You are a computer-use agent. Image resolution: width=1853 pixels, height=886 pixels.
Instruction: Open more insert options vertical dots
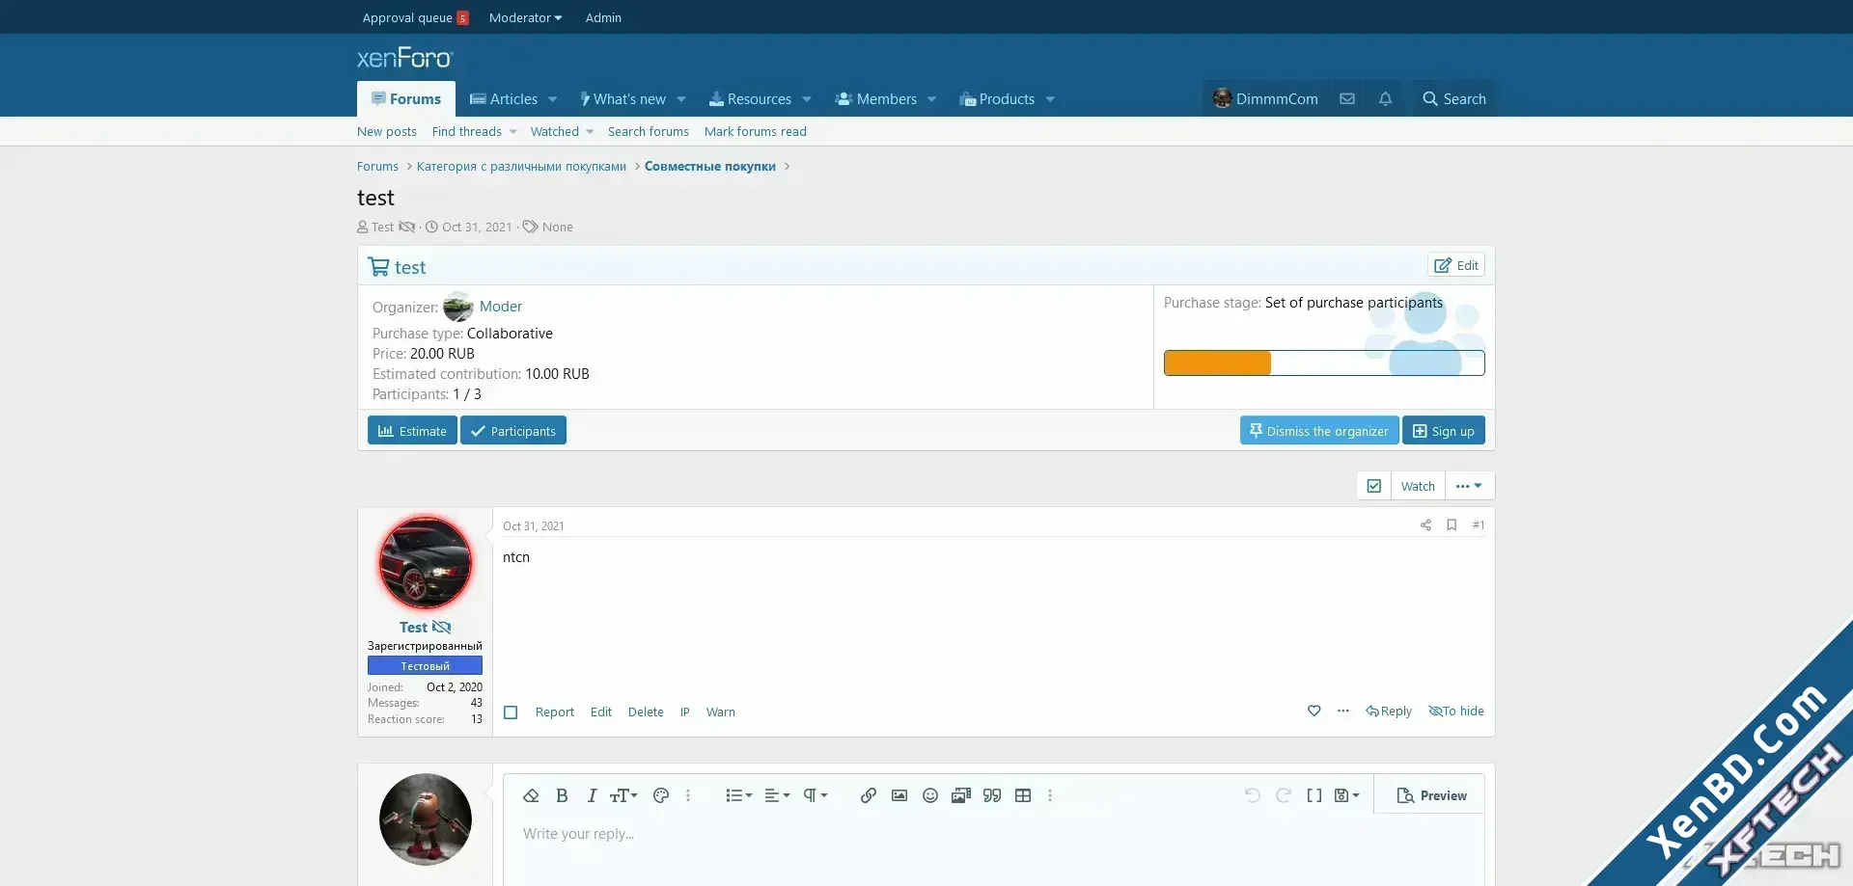1050,795
